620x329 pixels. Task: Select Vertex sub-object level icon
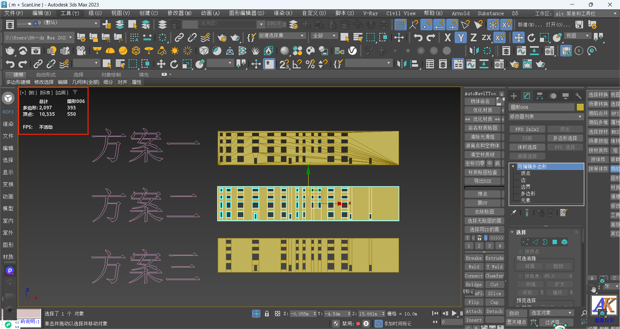pyautogui.click(x=526, y=242)
